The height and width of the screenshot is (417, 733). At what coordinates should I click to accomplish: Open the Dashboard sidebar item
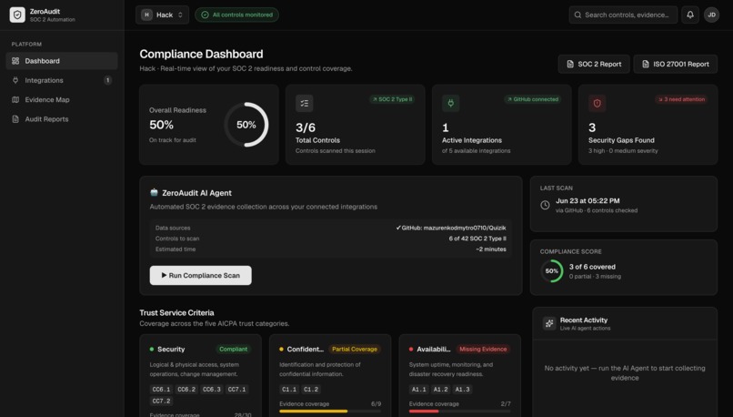tap(62, 61)
